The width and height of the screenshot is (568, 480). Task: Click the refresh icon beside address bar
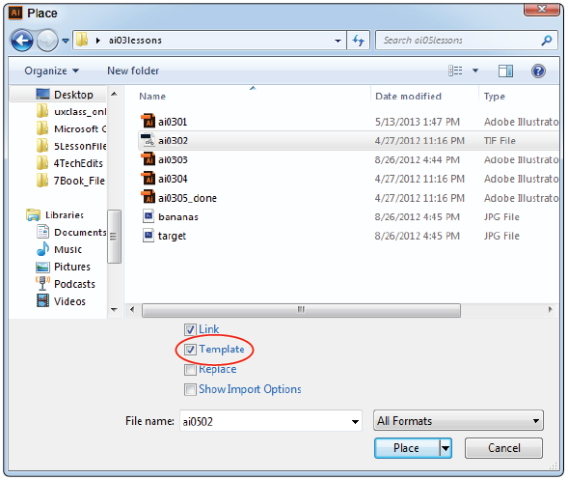click(x=359, y=41)
